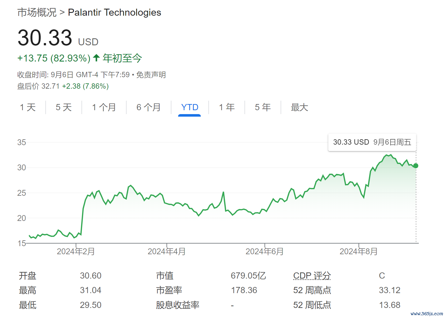445x318 pixels.
Task: Click the +13.75 (82.93%) change text
Action: 54,58
